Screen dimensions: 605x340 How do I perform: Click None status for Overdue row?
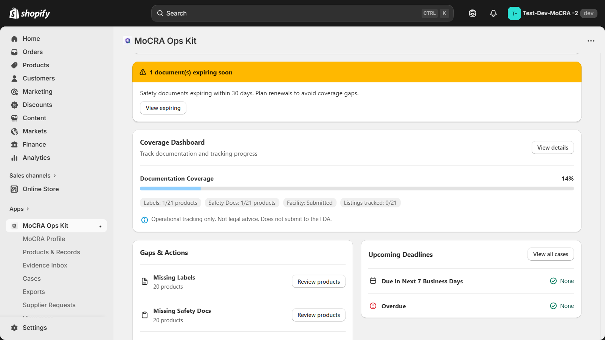pos(562,306)
